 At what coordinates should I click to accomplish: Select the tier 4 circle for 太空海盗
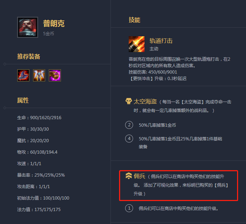(x=129, y=139)
